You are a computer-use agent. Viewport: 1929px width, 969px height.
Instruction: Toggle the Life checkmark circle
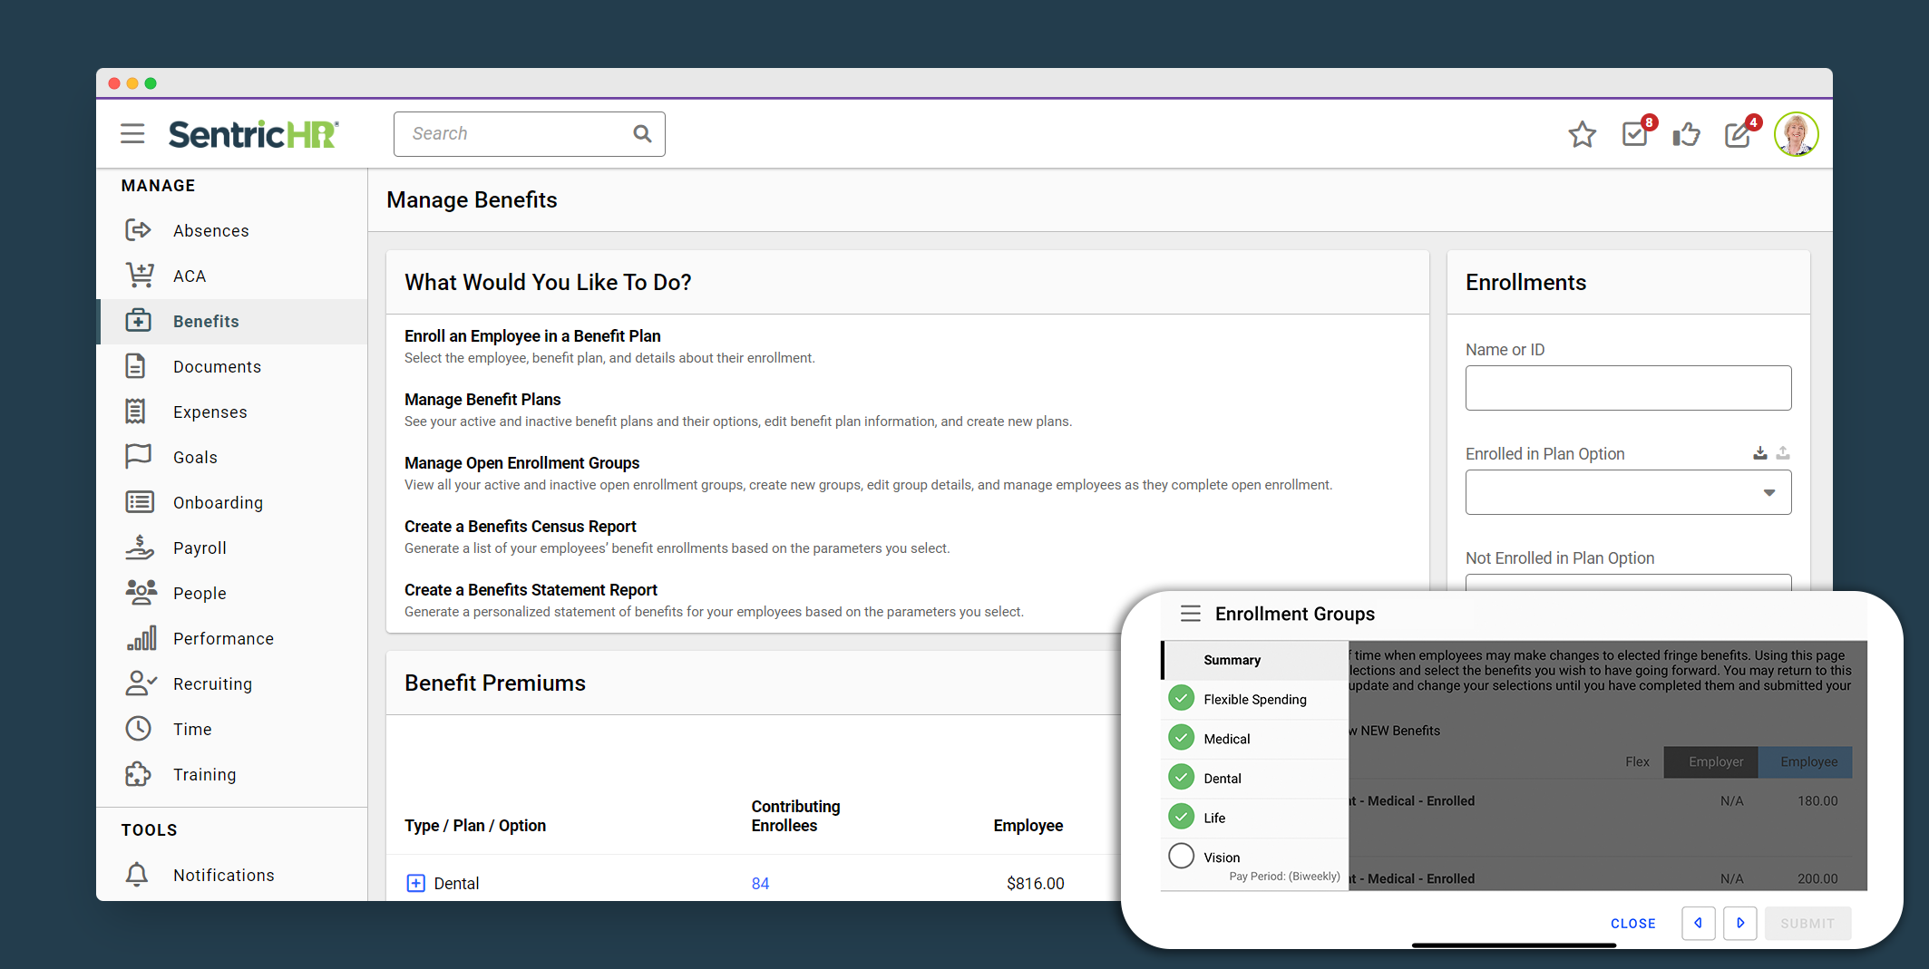tap(1181, 817)
